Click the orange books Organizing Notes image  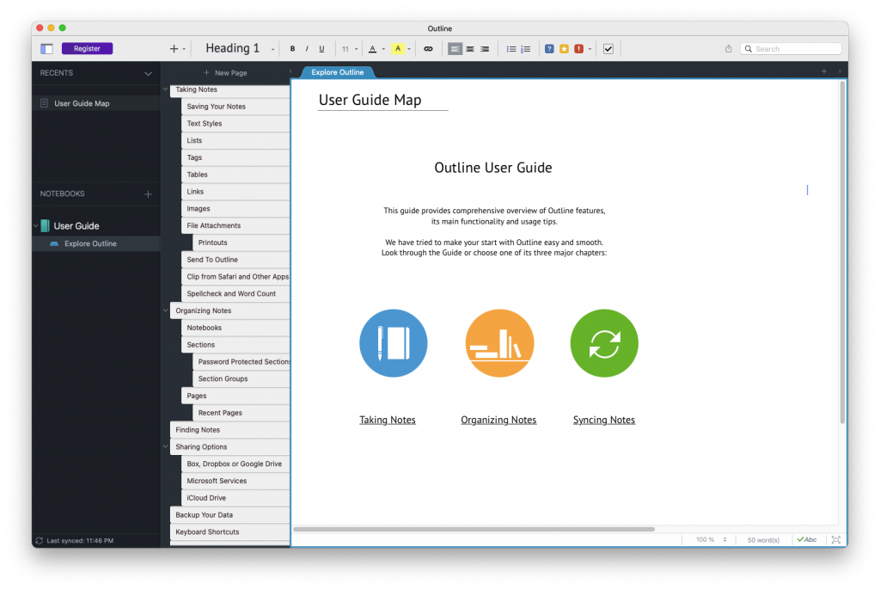point(499,343)
